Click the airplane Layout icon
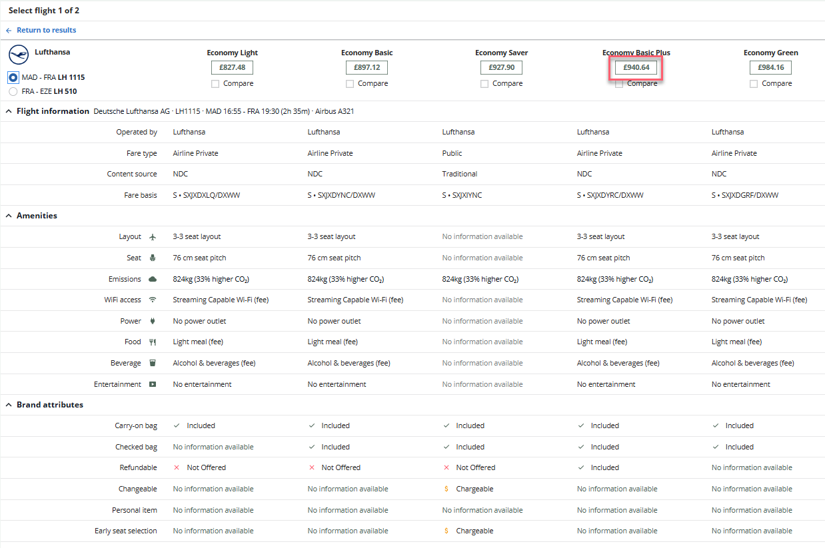The width and height of the screenshot is (825, 548). pos(153,237)
